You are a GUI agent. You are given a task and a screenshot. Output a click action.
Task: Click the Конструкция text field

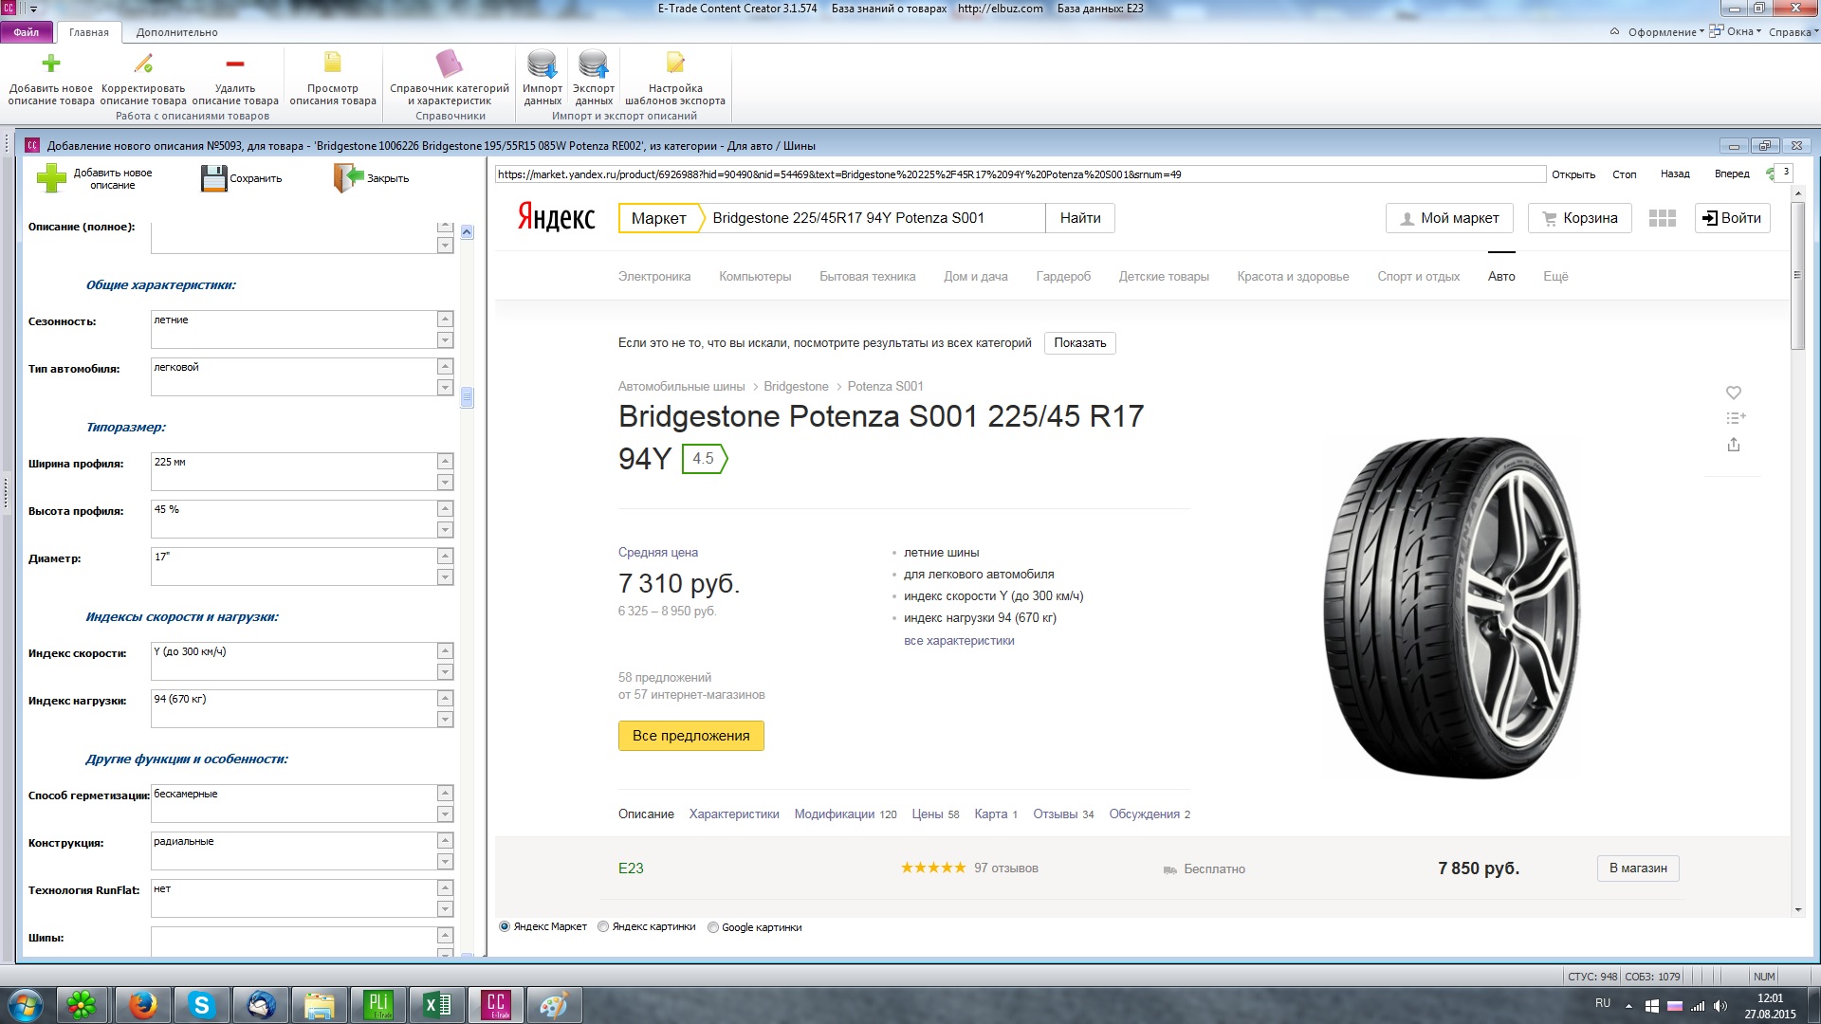pyautogui.click(x=293, y=850)
